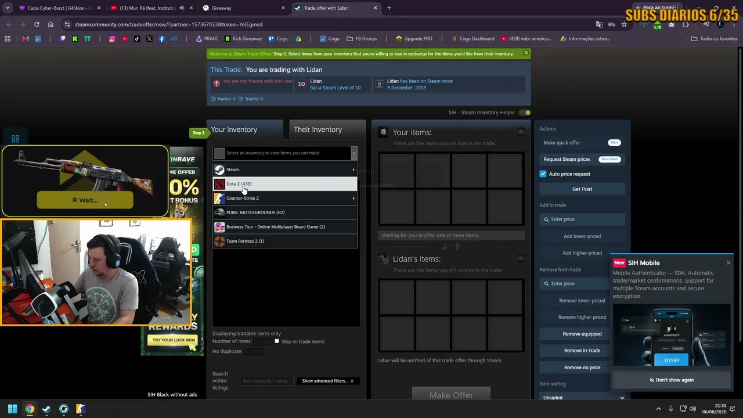Click Don't show again in SIH popup
This screenshot has height=418, width=743.
coord(672,380)
